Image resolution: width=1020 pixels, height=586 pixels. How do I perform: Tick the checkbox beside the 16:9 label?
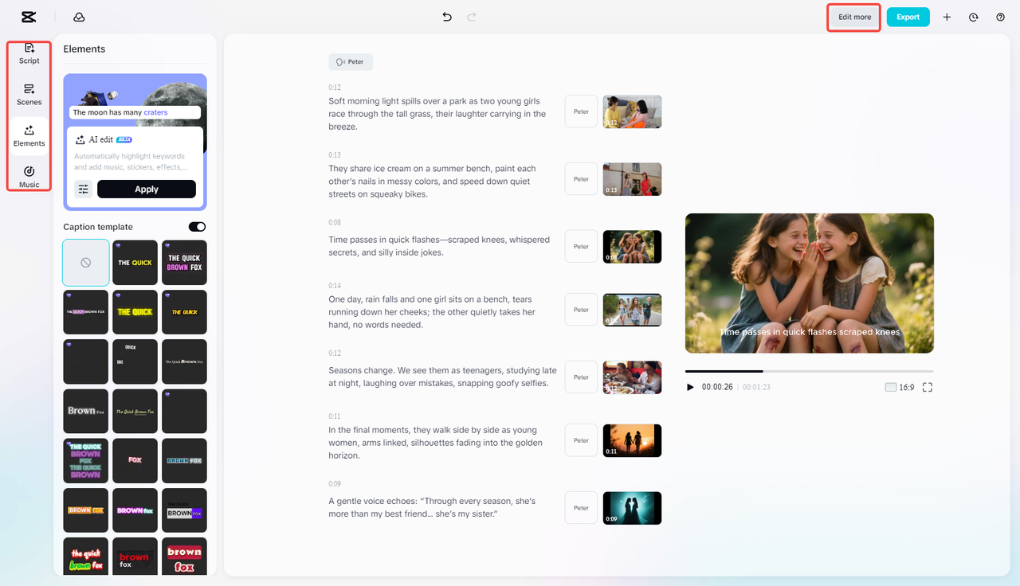(889, 387)
